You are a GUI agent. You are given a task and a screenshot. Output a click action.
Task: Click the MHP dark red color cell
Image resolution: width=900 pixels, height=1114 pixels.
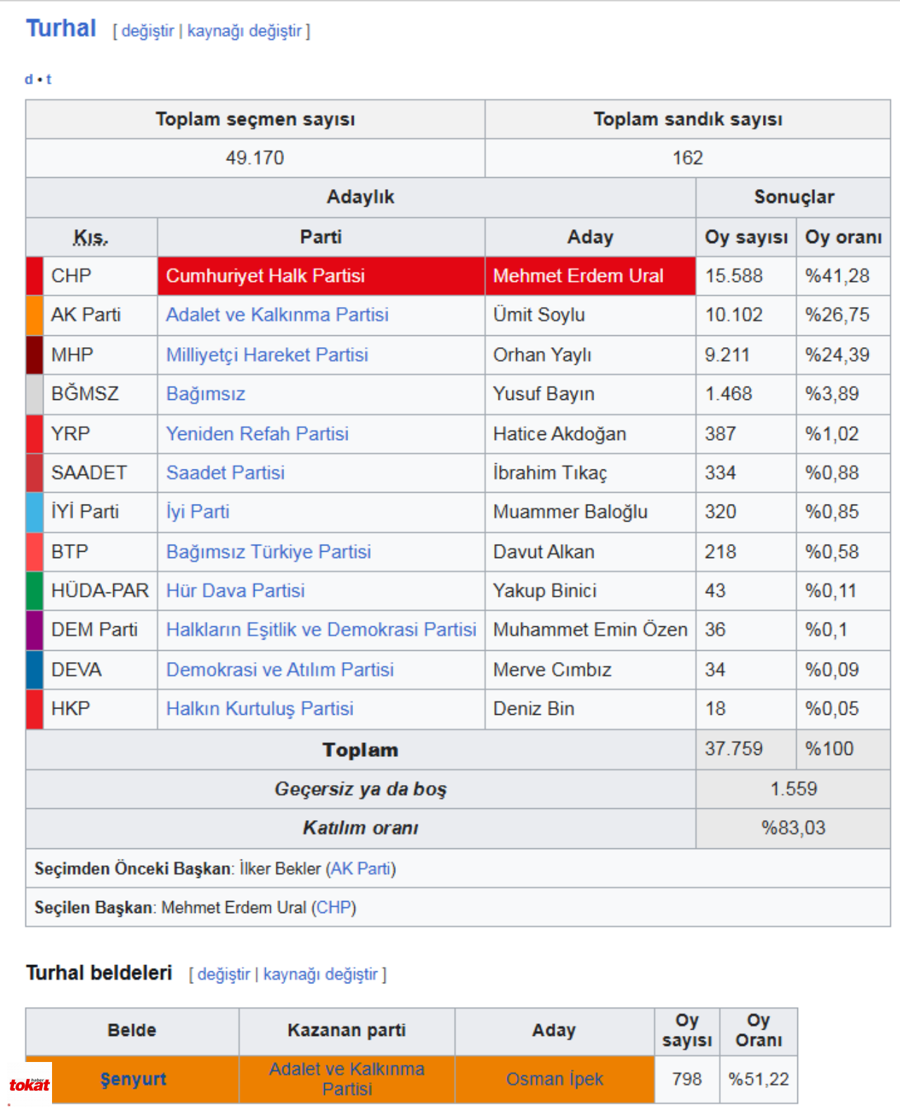34,354
